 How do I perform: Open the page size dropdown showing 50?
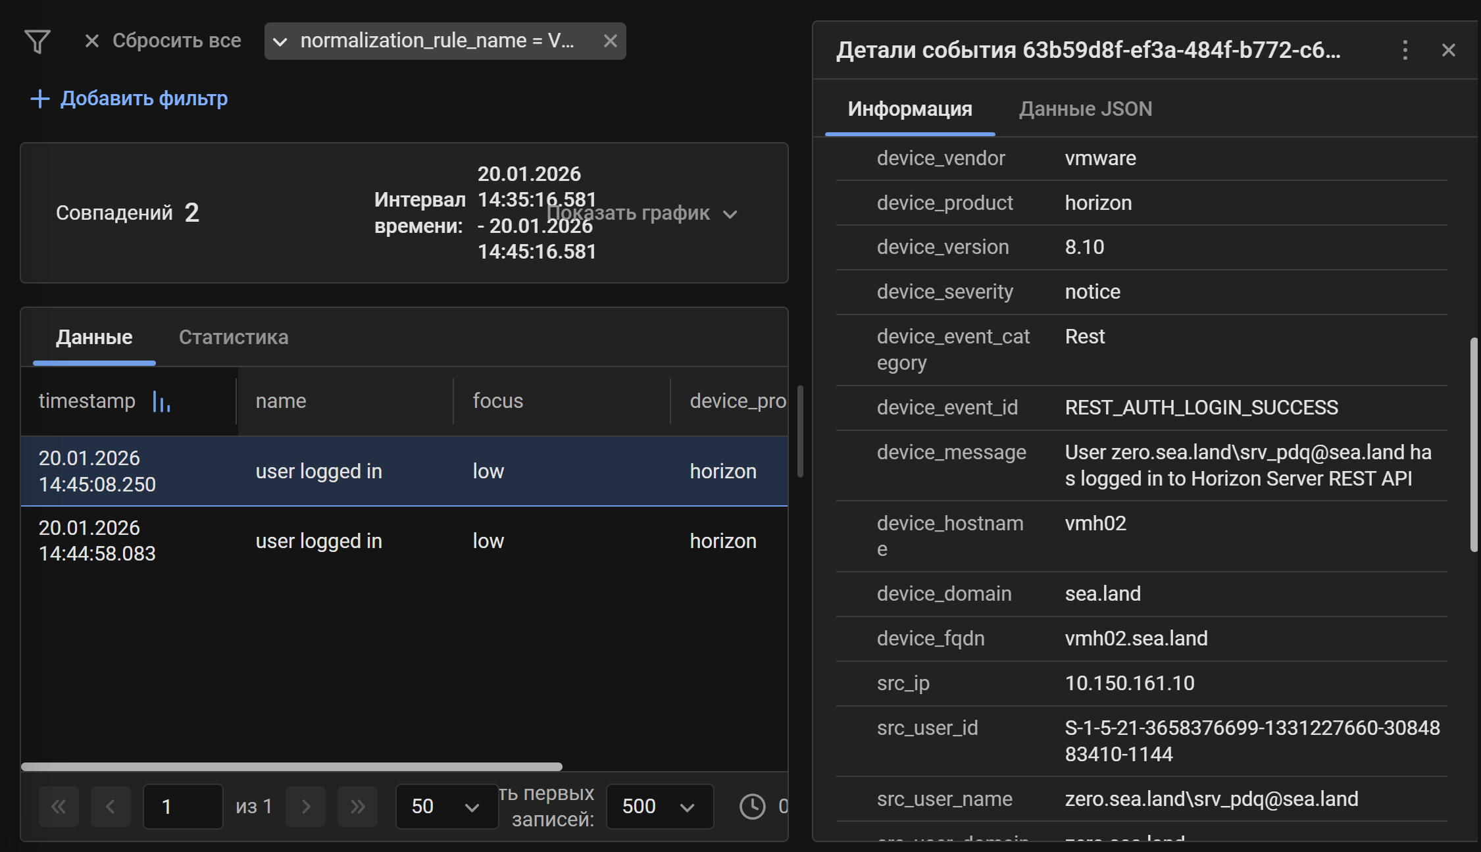pyautogui.click(x=446, y=806)
